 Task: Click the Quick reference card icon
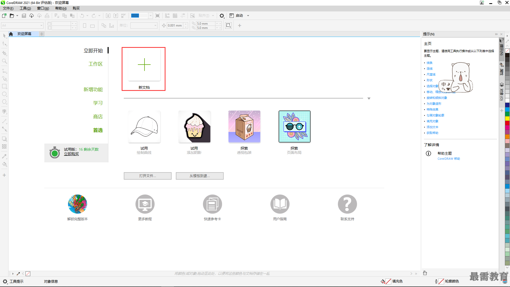pyautogui.click(x=212, y=204)
